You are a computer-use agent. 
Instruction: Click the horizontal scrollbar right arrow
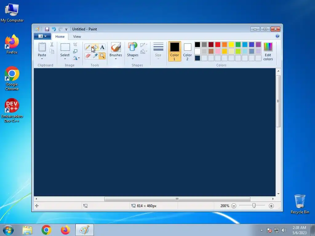coord(273,199)
